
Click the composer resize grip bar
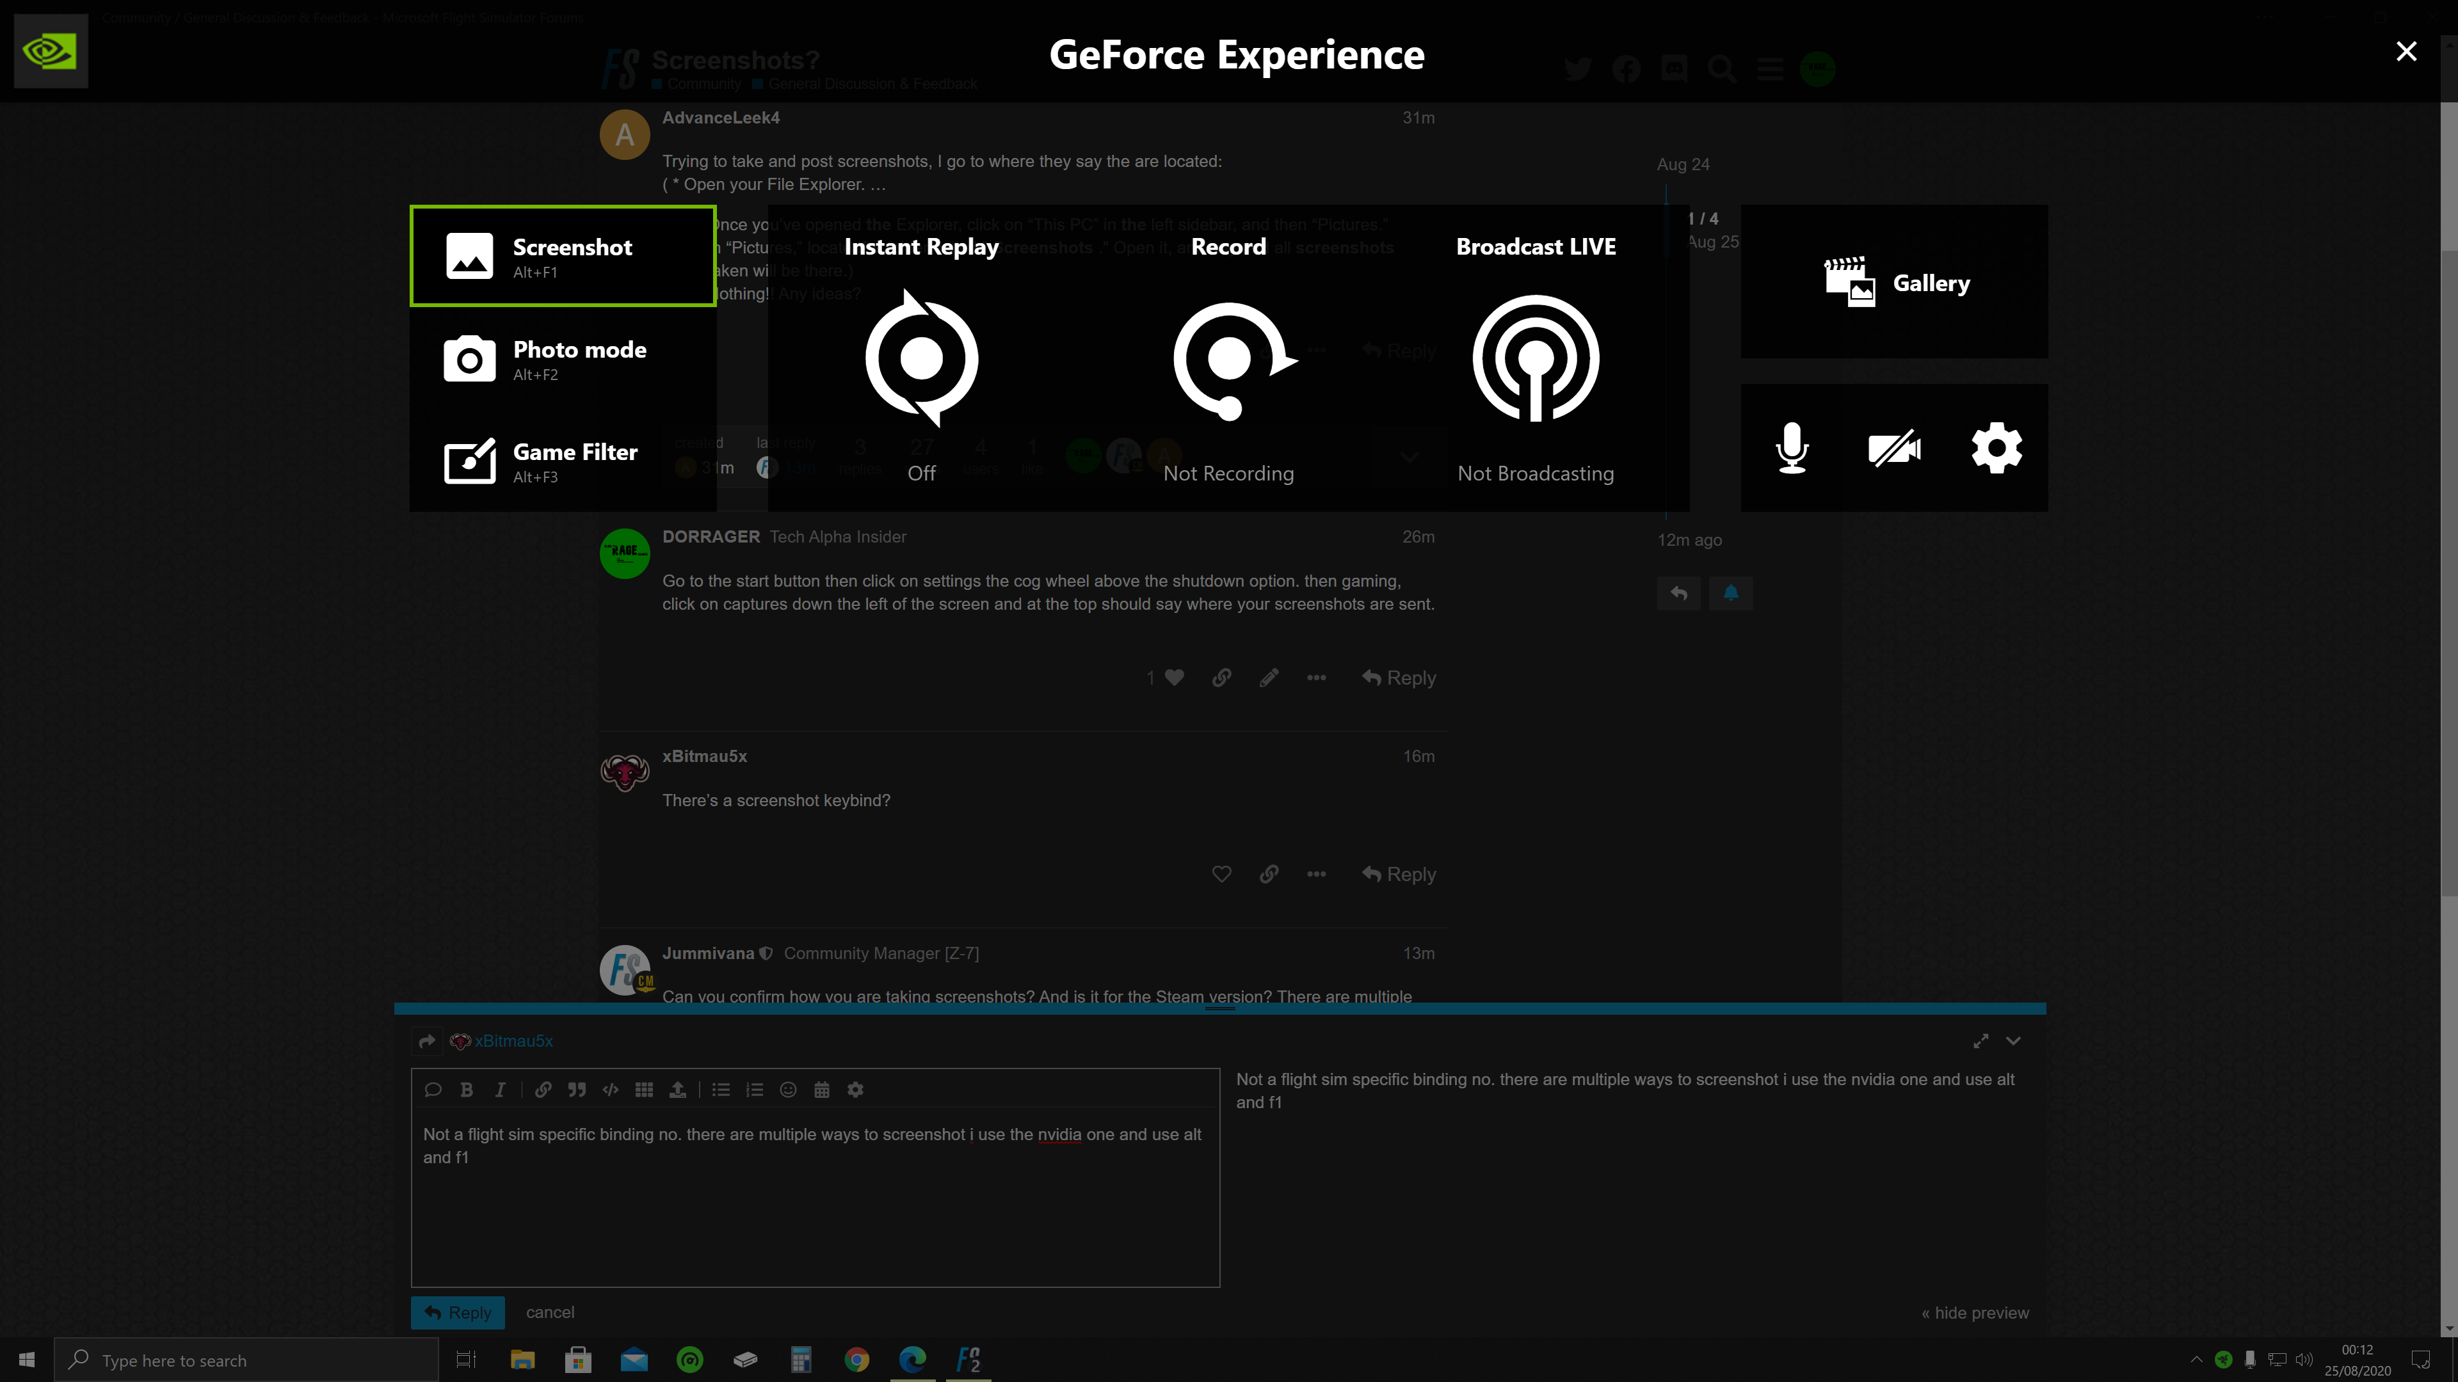click(x=1219, y=1008)
